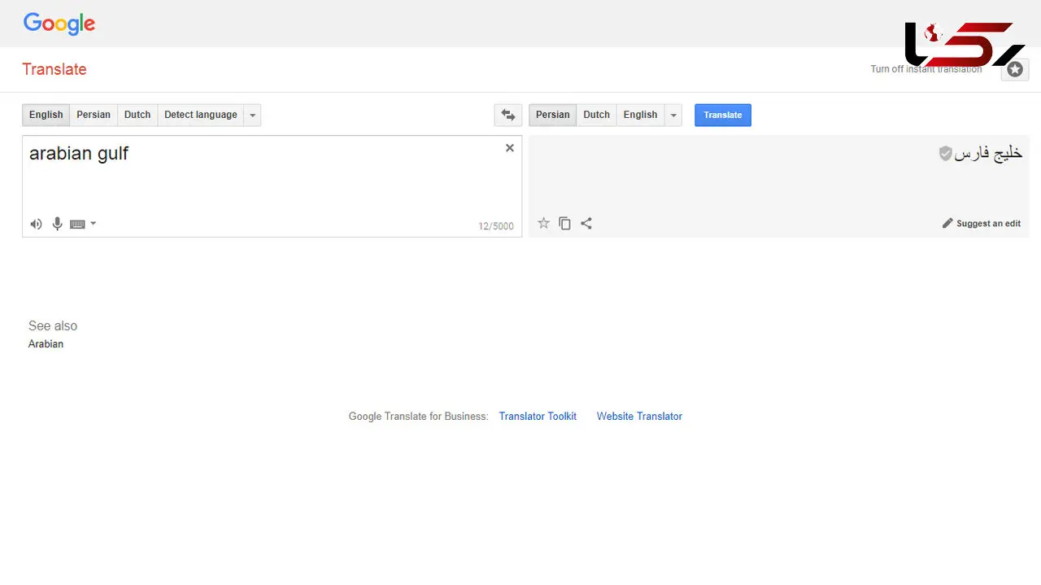Viewport: 1041px width, 585px height.
Task: Open the target language list dropdown
Action: tap(673, 115)
